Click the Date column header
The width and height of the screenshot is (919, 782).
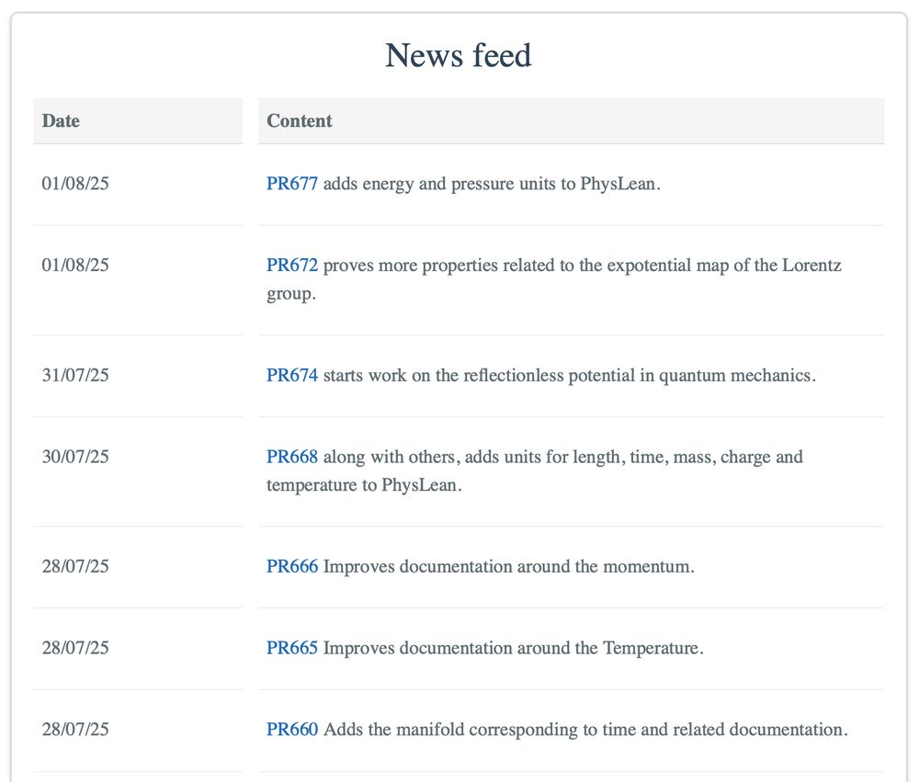(x=138, y=120)
